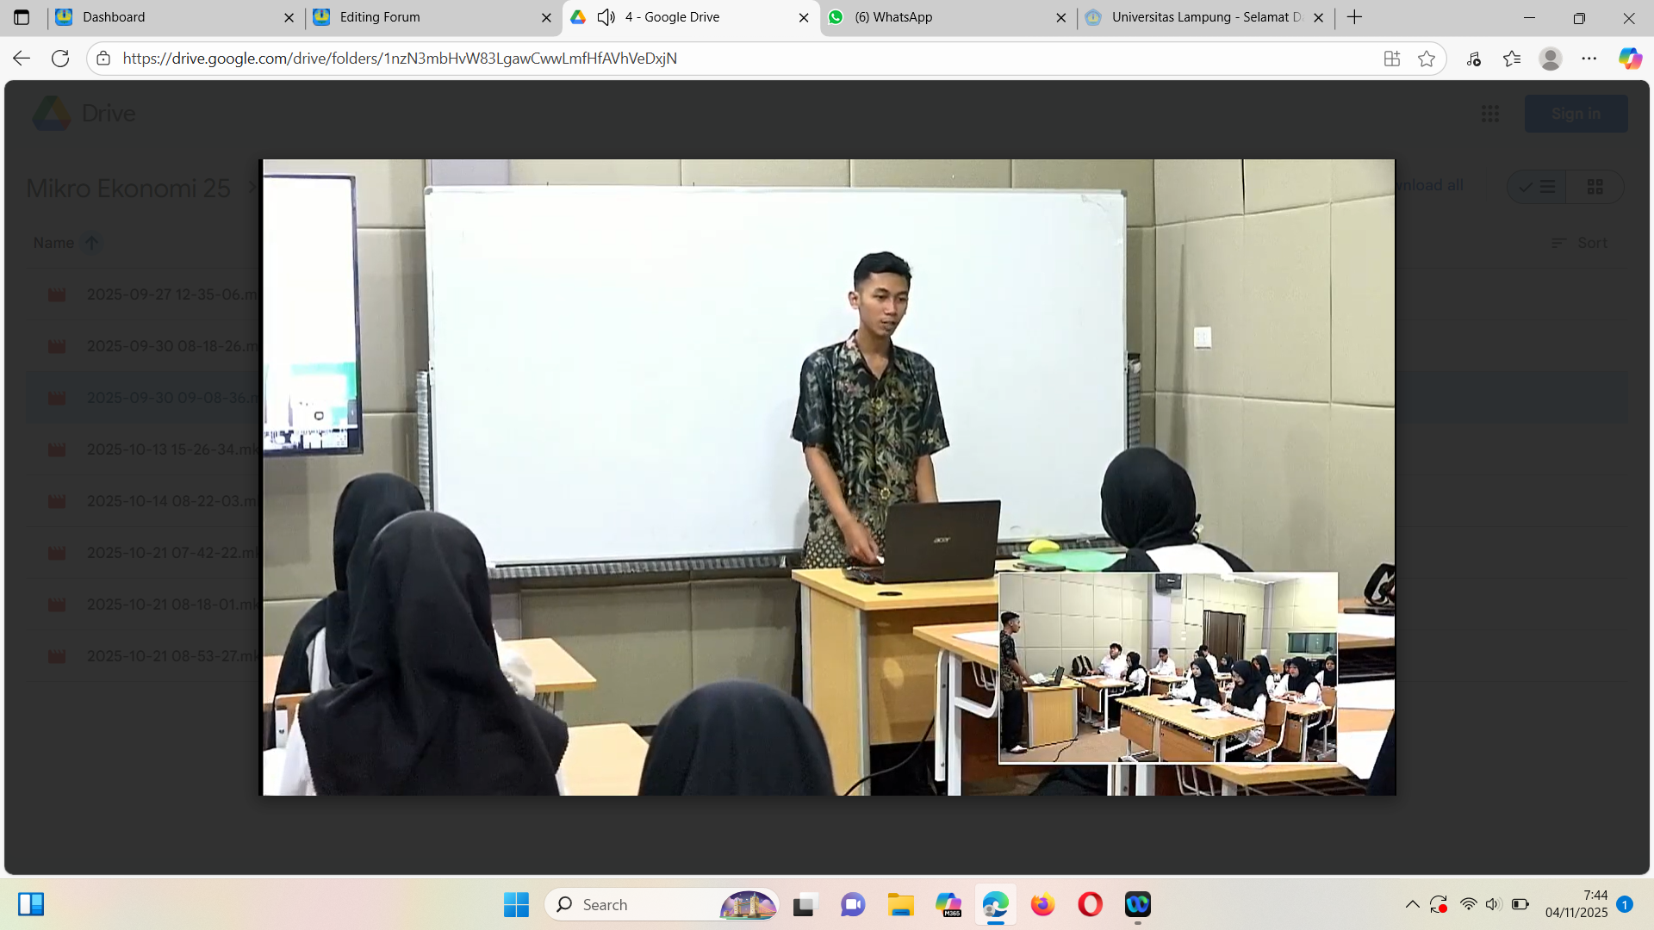Click the browser address bar URL
This screenshot has width=1654, height=930.
(400, 59)
